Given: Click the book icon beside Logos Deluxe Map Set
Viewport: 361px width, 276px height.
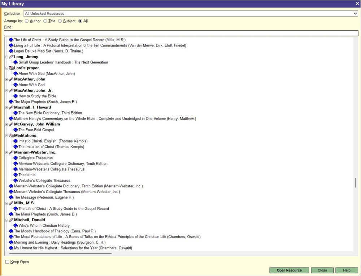Looking at the screenshot, I should tap(11, 51).
